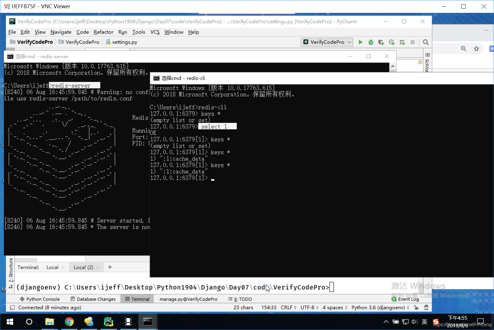The height and width of the screenshot is (330, 494).
Task: Click the Debug bug icon in PyCharm toolbar
Action: 371,42
